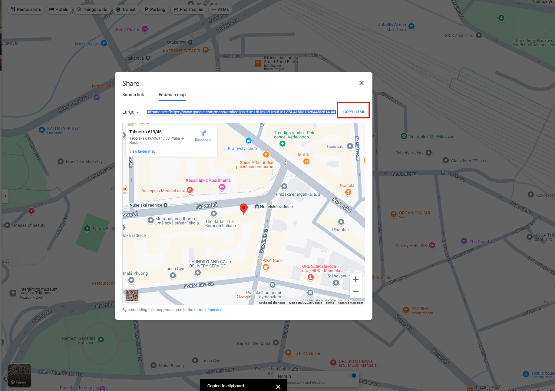Click the View larger map link

point(142,151)
